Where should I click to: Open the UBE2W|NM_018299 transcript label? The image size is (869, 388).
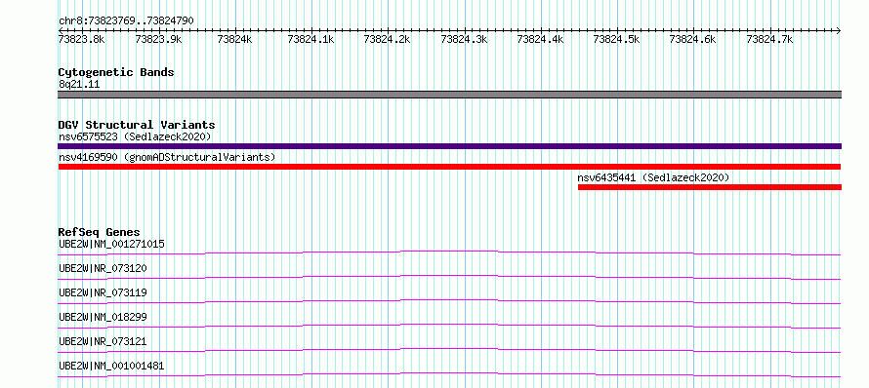tap(103, 317)
